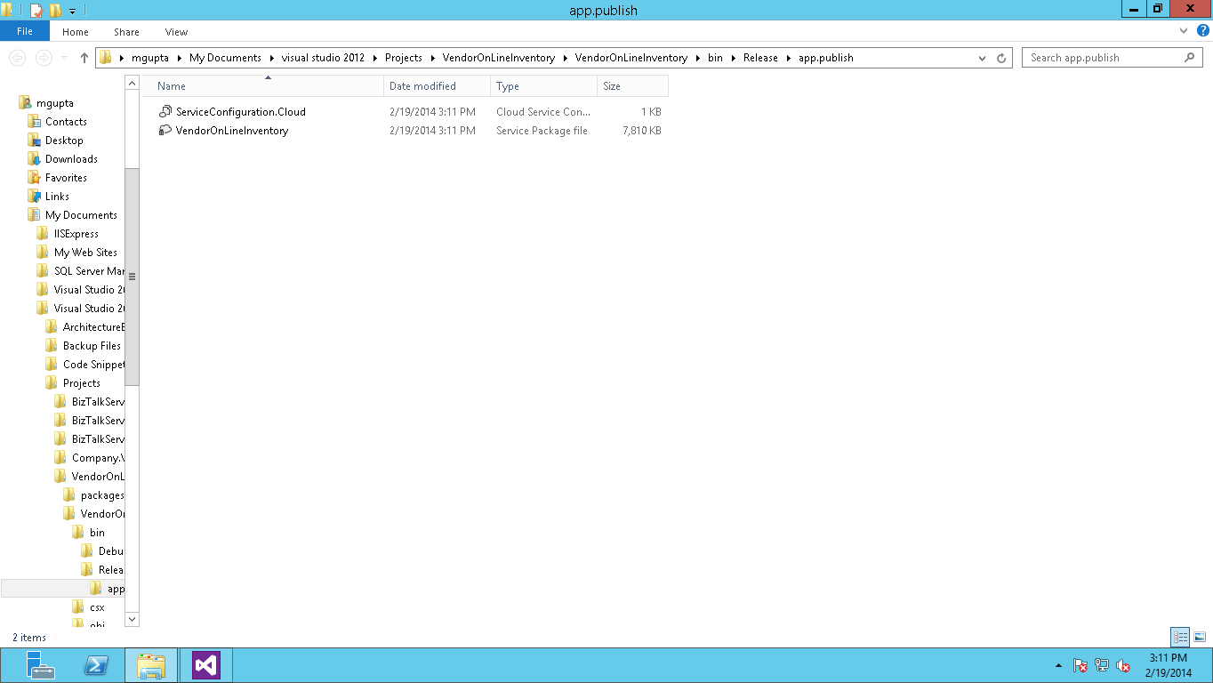Navigate to My Documents in address bar
The height and width of the screenshot is (683, 1213).
click(225, 58)
